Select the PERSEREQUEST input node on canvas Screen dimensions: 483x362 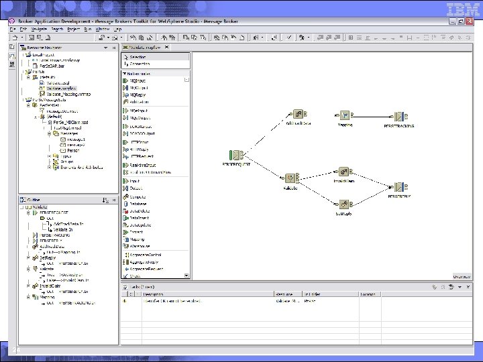point(236,155)
